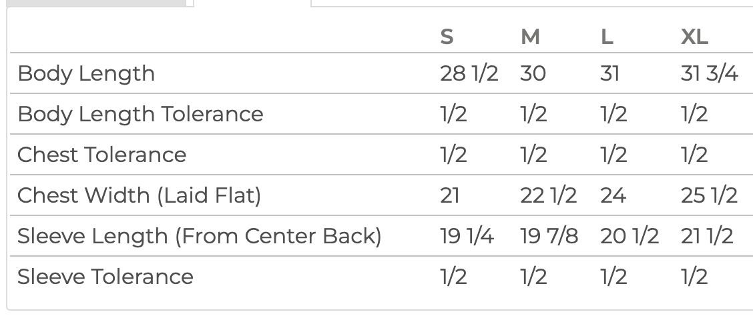Click the S size column header
Screen dimensions: 753x320
click(447, 37)
